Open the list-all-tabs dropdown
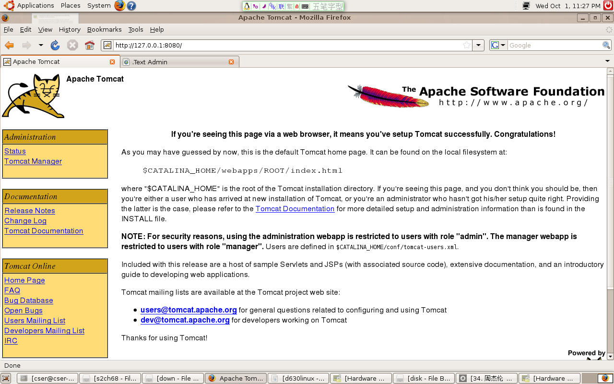The width and height of the screenshot is (614, 384). 607,61
